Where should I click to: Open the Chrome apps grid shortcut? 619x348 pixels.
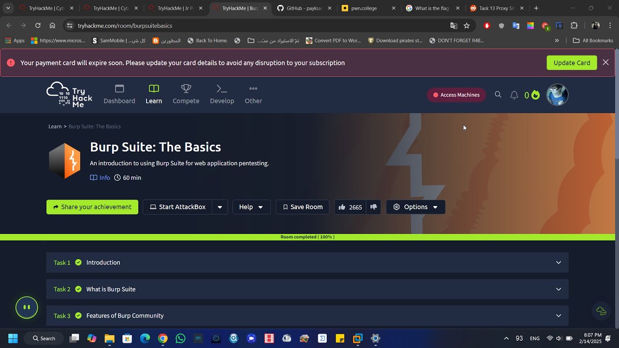15,41
